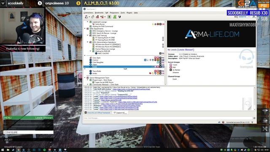Select HR Interview Room #2 channel

tap(108, 46)
